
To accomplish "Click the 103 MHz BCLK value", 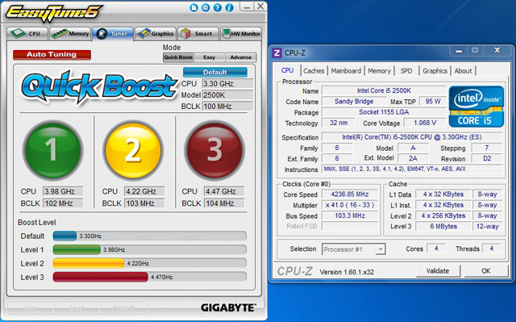I will (144, 203).
